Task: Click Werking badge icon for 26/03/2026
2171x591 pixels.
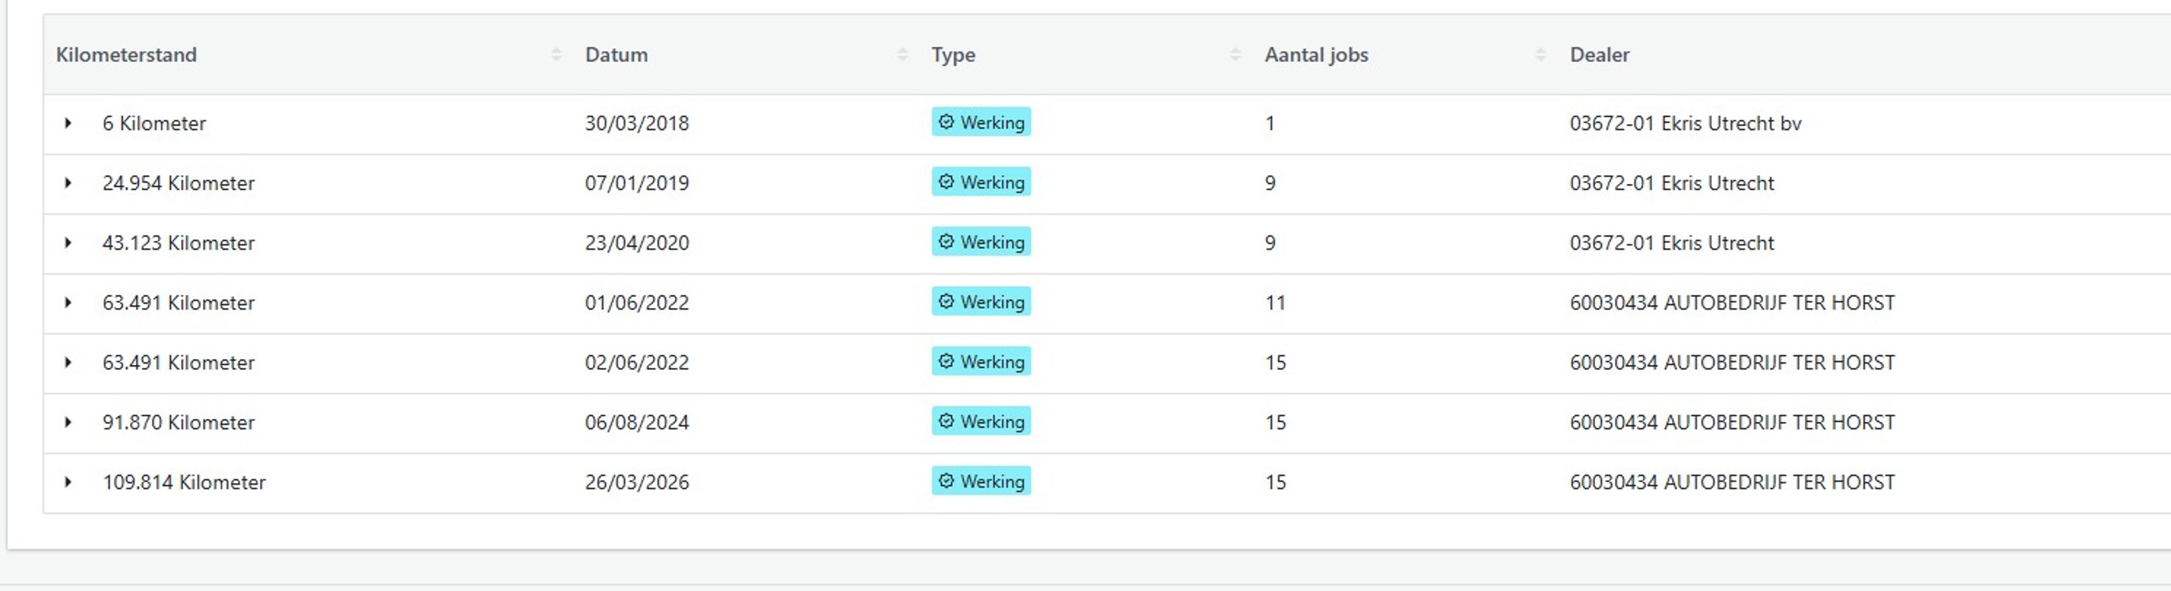Action: click(946, 481)
